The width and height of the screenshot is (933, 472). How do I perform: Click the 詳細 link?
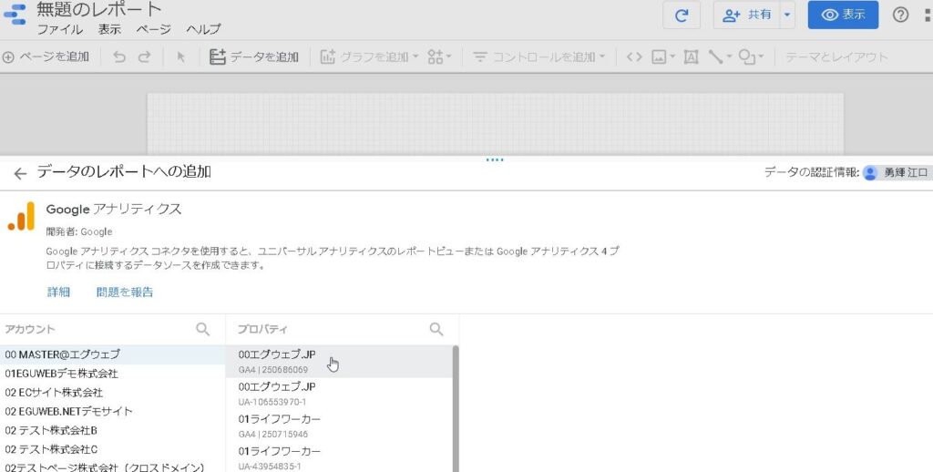tap(58, 292)
